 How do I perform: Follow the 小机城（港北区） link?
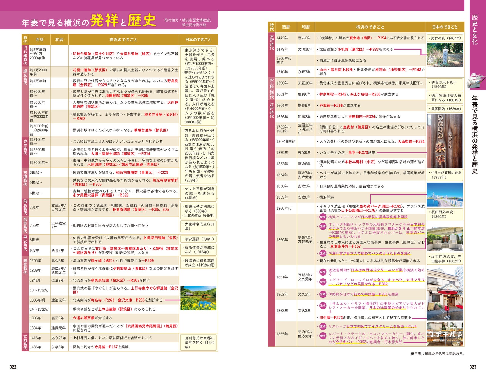tap(351, 49)
